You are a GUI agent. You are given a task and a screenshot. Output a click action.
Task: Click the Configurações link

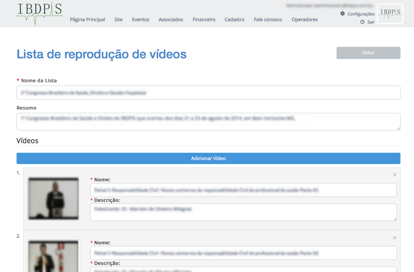(x=361, y=14)
